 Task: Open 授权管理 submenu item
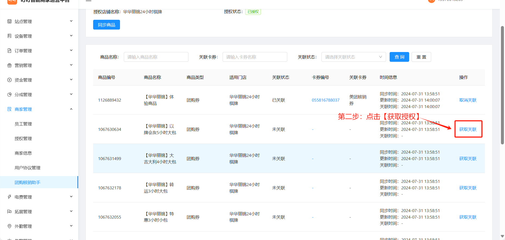point(23,139)
